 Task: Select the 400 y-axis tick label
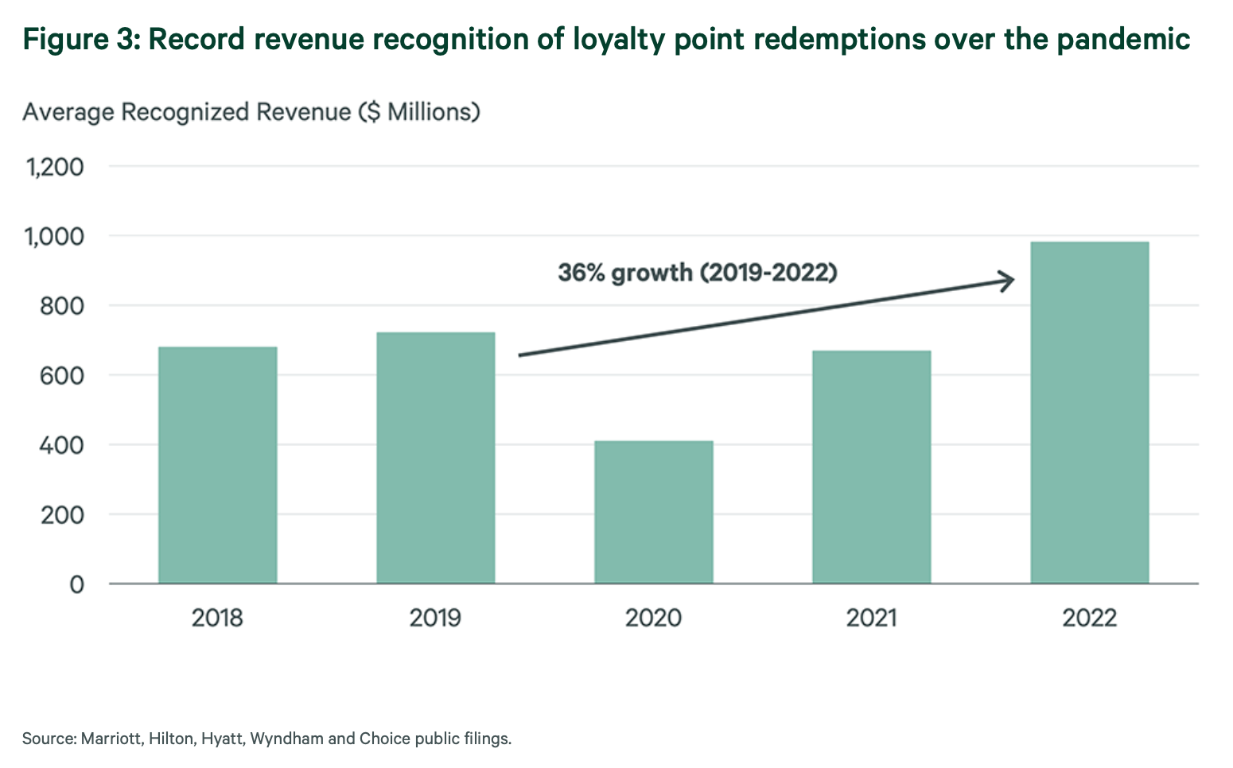61,445
